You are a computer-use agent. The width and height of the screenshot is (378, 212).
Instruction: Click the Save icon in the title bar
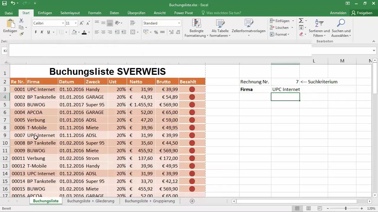pos(4,3)
